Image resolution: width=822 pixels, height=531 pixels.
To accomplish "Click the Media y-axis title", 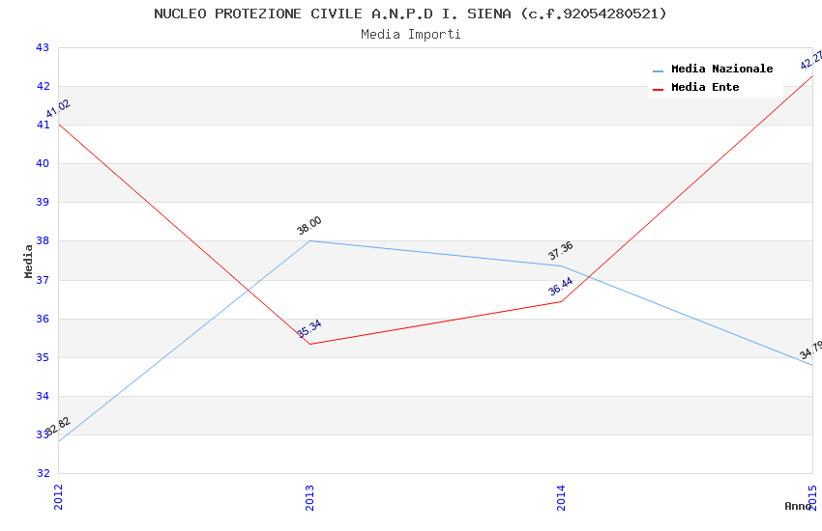I will coord(28,261).
